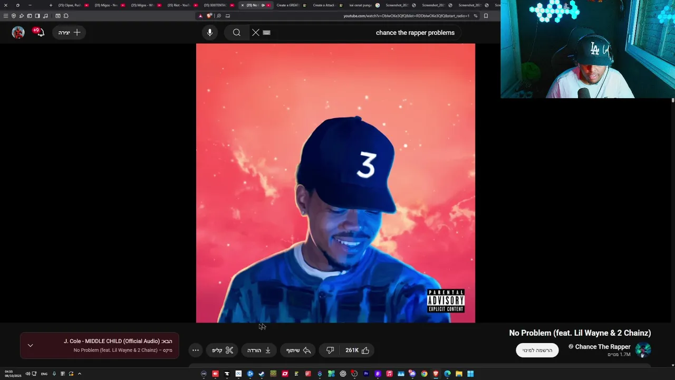Image resolution: width=675 pixels, height=380 pixels.
Task: Click the YouTube search magnifier icon
Action: click(237, 33)
